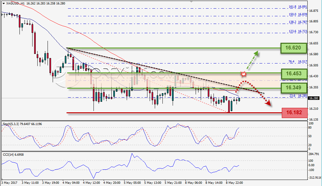
Task: Click the red 16.182 support label
Action: (x=294, y=113)
